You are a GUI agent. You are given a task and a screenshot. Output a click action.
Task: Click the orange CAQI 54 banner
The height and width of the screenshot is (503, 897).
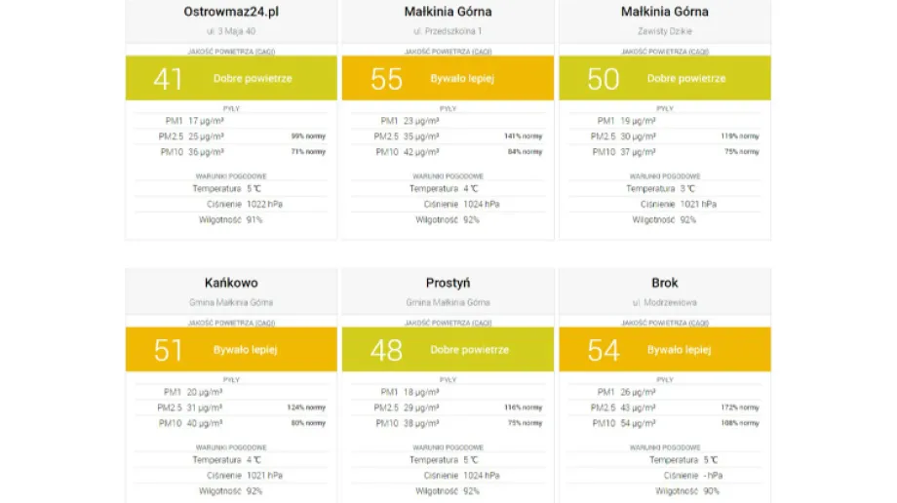coord(664,349)
